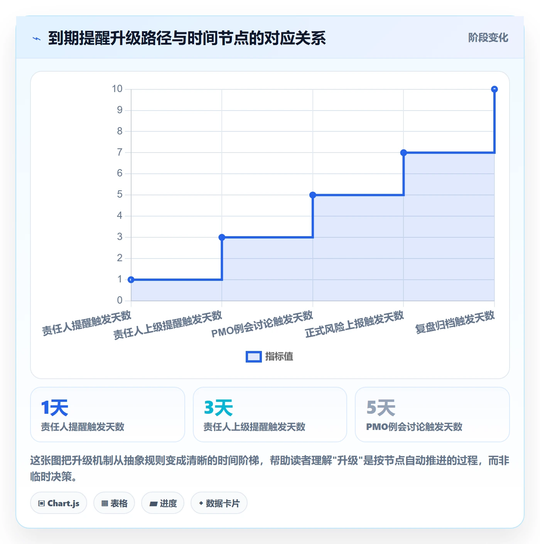Click the chart title heading text
The image size is (540, 544).
(x=187, y=38)
